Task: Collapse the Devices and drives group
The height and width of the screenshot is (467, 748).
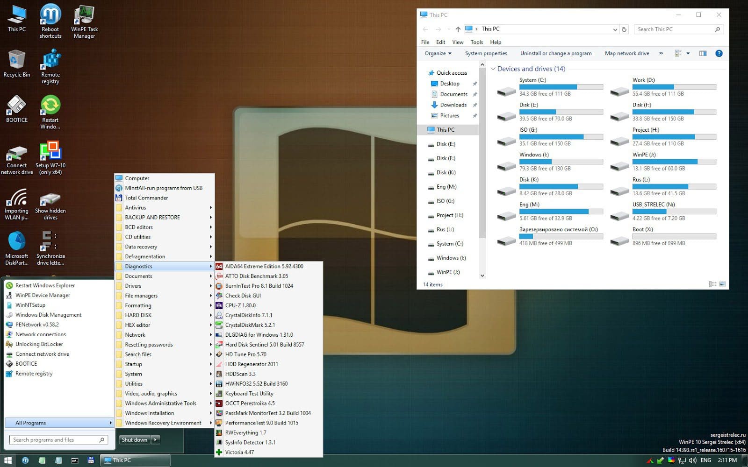Action: tap(493, 69)
